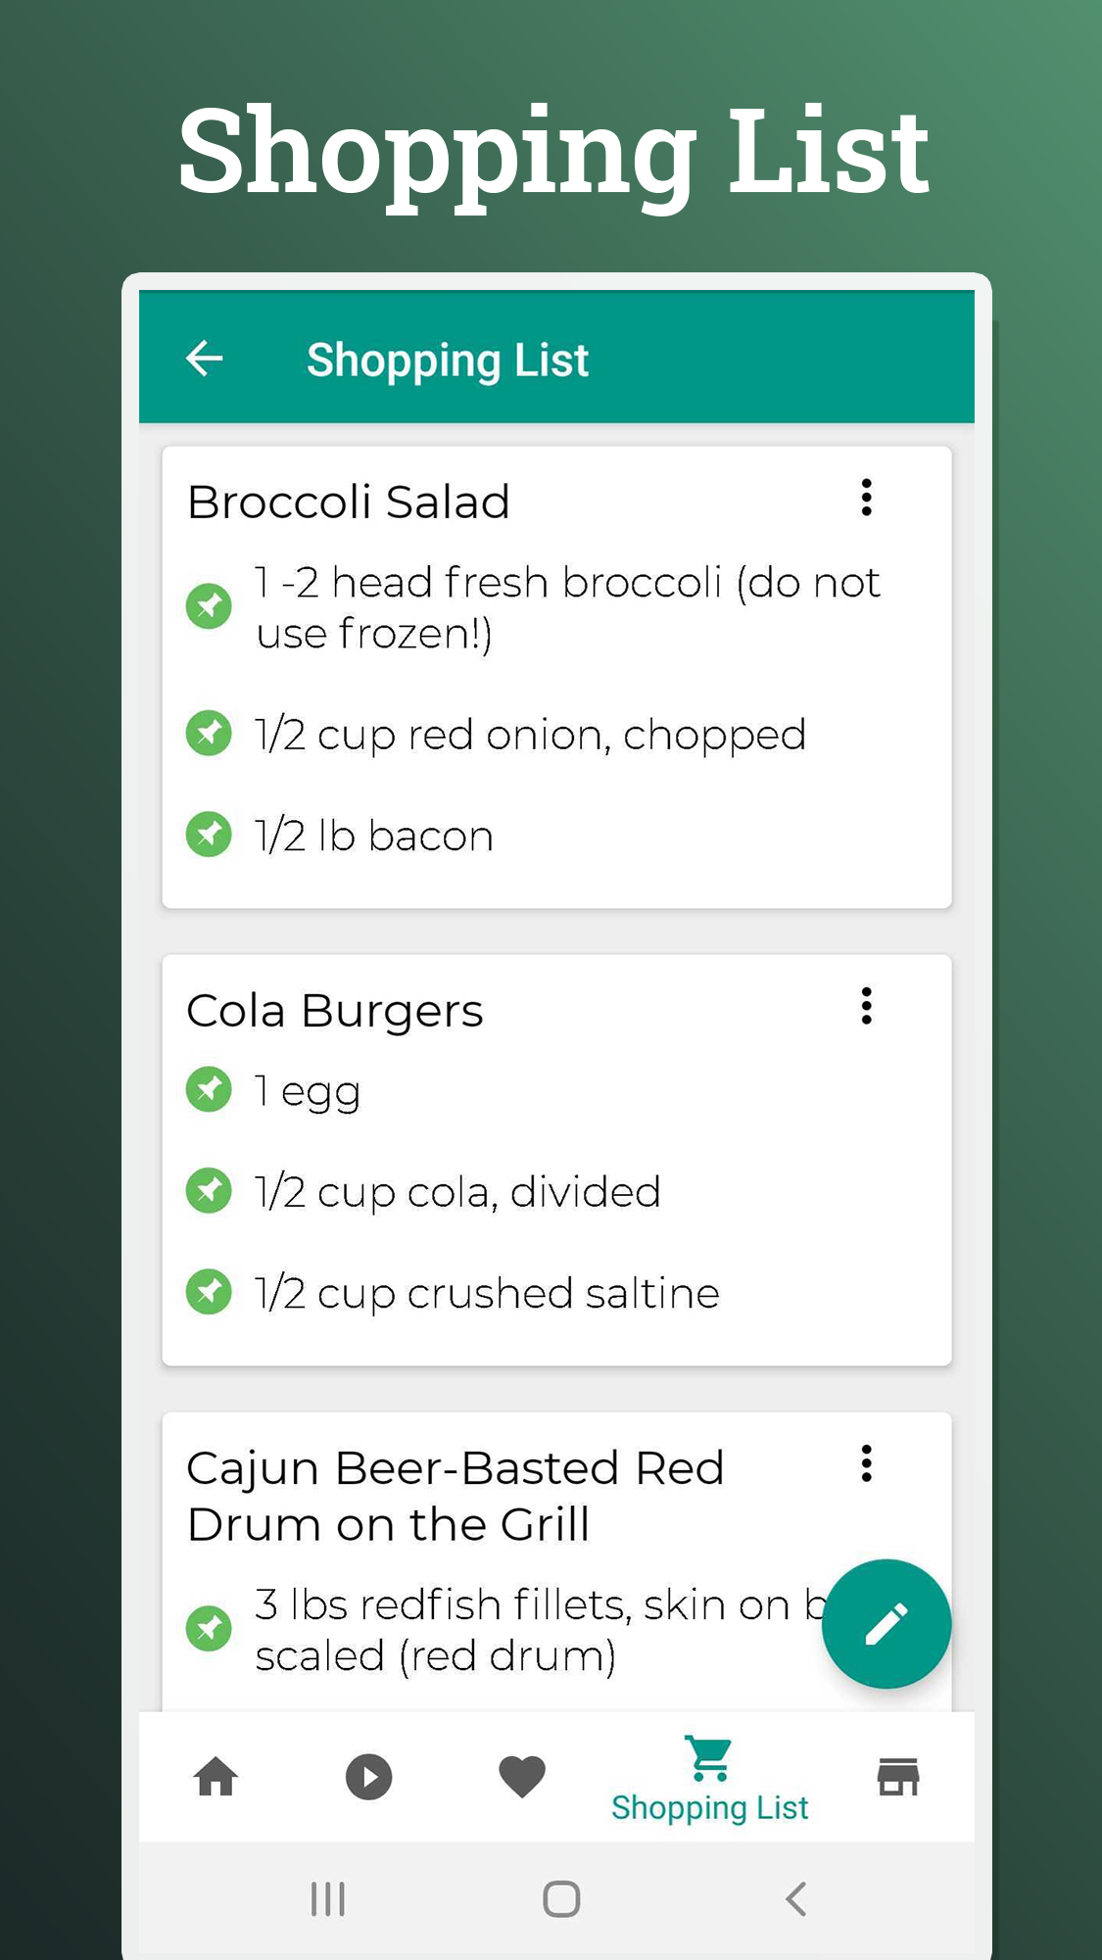The image size is (1102, 1960).
Task: Toggle pin for cola, divided item
Action: [209, 1191]
